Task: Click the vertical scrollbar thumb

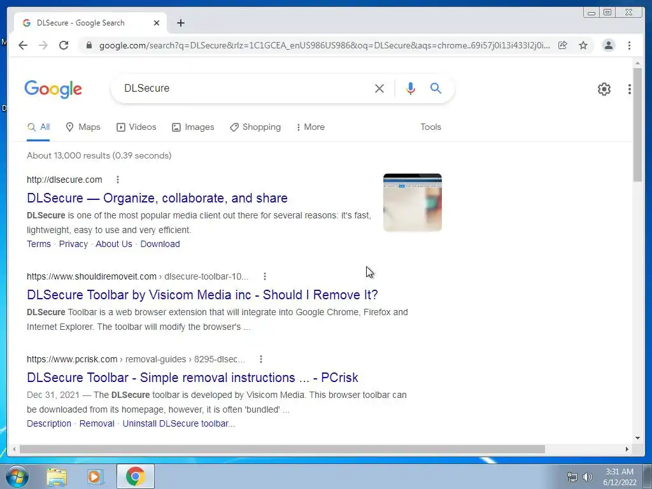Action: click(637, 124)
